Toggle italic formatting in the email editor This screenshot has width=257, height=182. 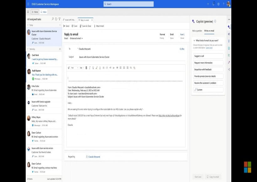90,67
